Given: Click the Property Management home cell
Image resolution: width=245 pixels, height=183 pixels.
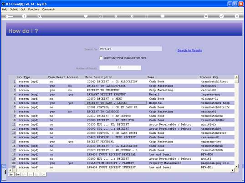Looking at the screenshot, I should coord(165,163).
